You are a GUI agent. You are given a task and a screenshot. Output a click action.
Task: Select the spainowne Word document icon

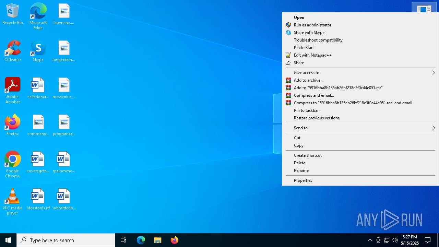tap(64, 163)
